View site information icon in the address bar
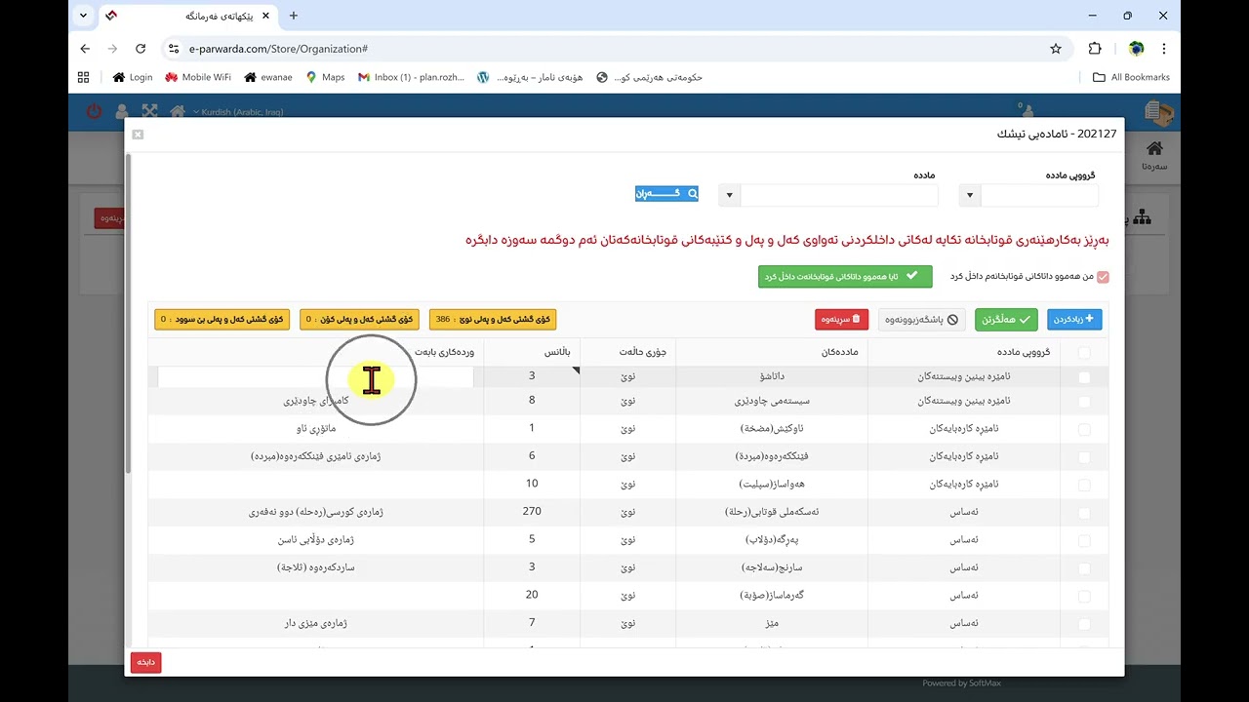This screenshot has height=702, width=1249. click(174, 49)
